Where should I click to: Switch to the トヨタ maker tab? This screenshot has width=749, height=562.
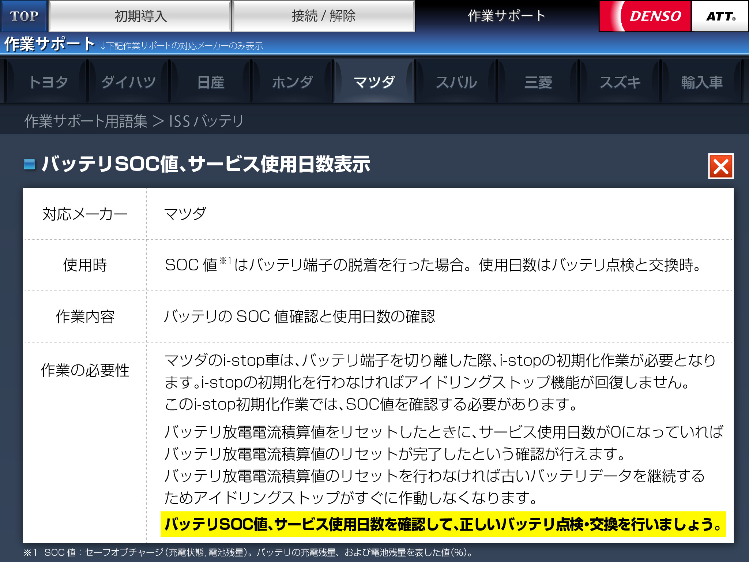coord(48,82)
